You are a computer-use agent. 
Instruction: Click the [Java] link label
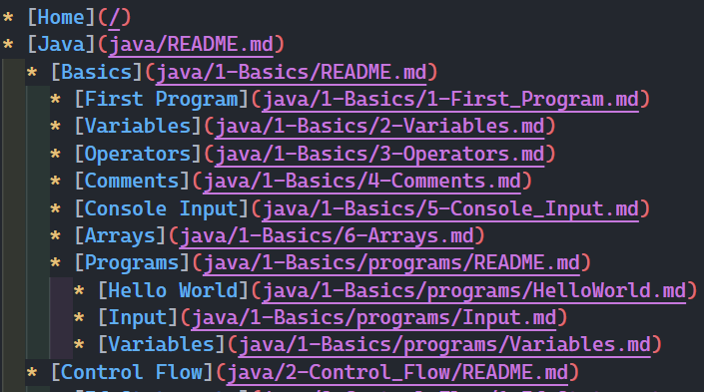click(x=62, y=45)
